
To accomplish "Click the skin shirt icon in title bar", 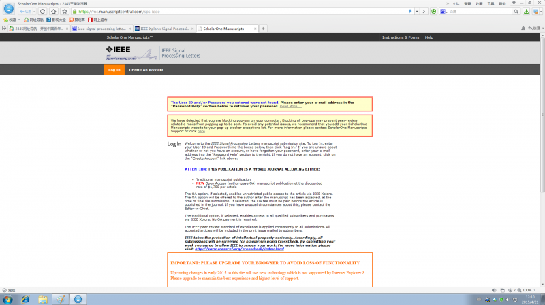I will coord(514,3).
